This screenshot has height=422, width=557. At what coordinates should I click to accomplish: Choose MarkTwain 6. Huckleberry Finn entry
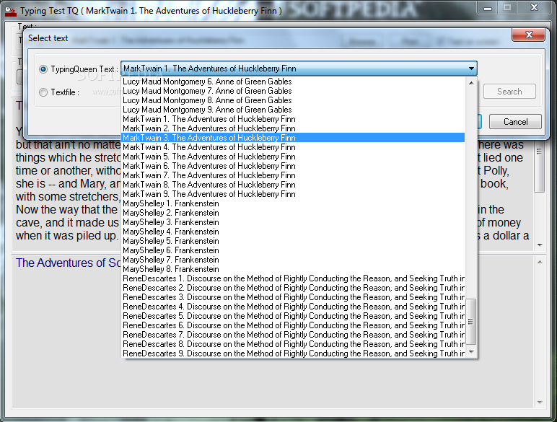[x=293, y=166]
